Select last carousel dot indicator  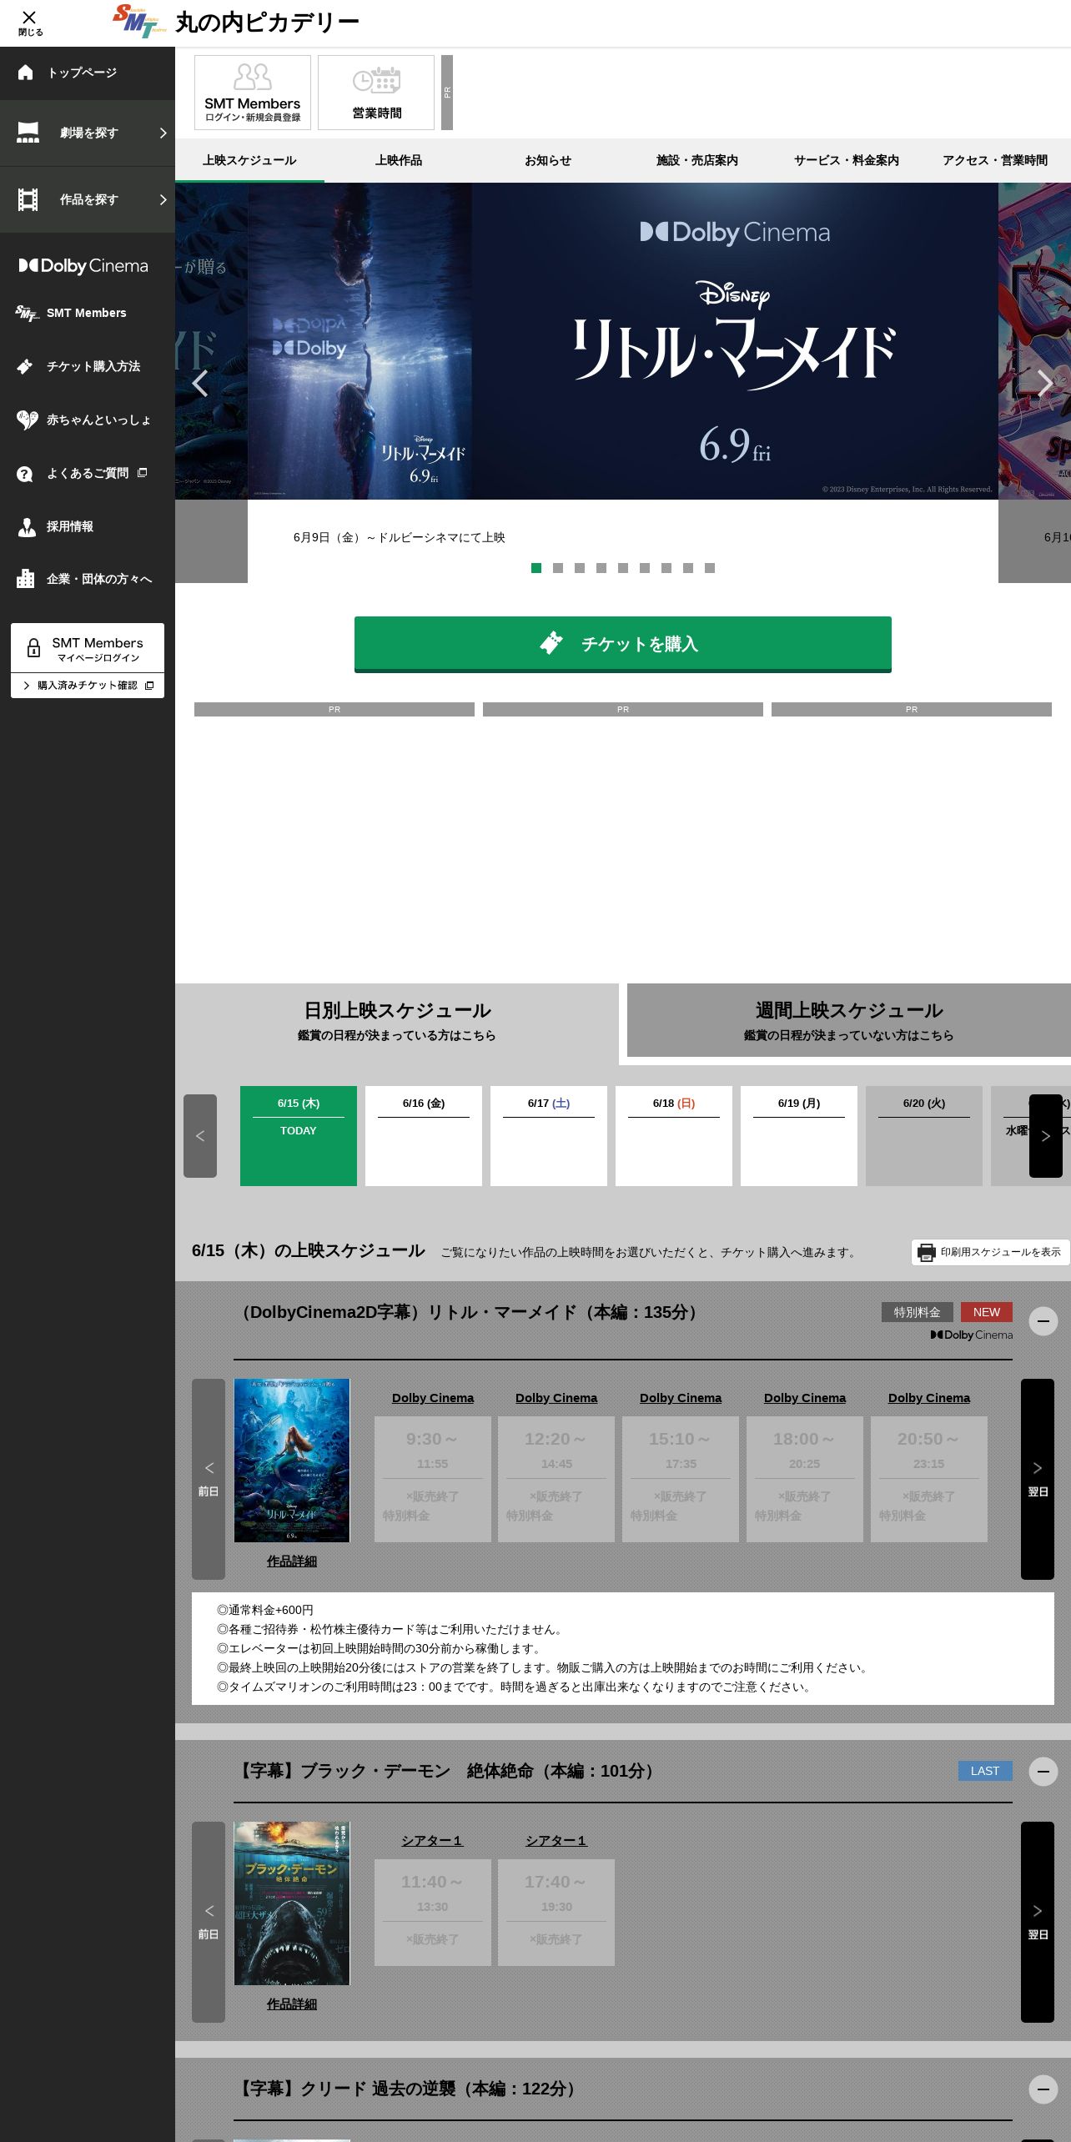pos(710,568)
